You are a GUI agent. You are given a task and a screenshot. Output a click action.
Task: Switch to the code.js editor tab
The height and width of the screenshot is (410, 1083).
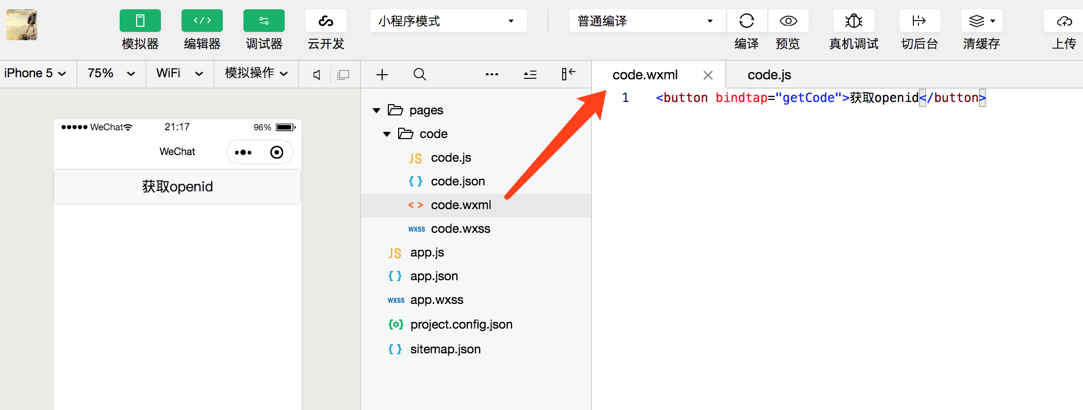(769, 75)
